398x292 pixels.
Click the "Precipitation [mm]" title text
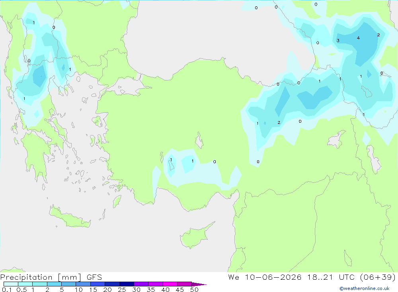click(41, 277)
